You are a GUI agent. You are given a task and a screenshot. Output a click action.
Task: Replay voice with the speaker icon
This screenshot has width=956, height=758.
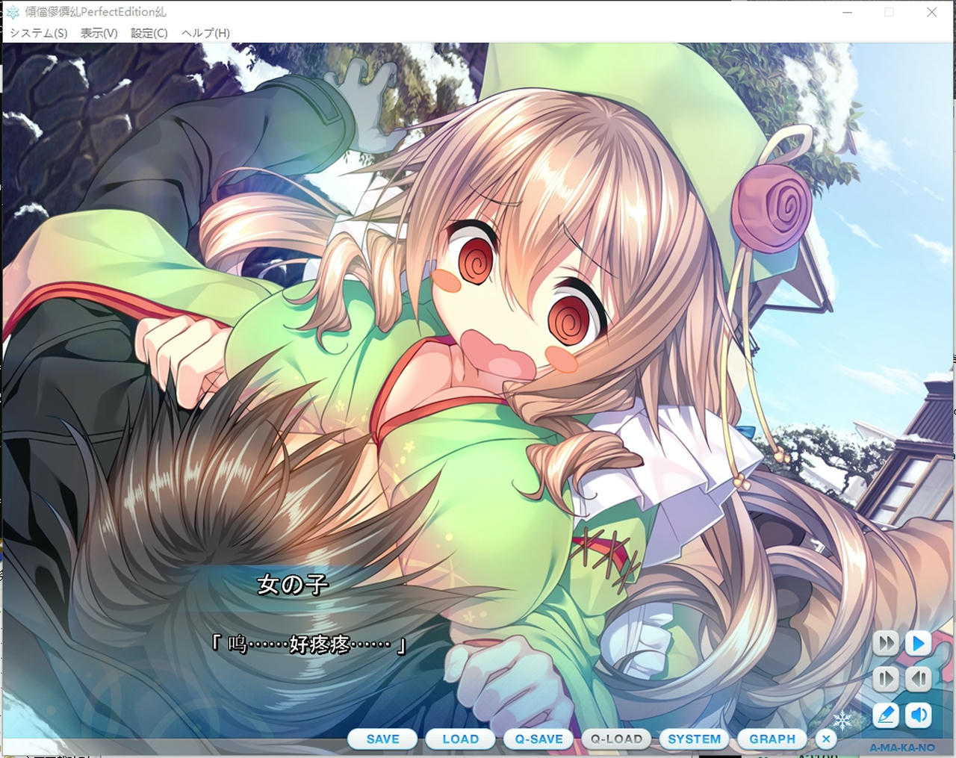pyautogui.click(x=919, y=715)
